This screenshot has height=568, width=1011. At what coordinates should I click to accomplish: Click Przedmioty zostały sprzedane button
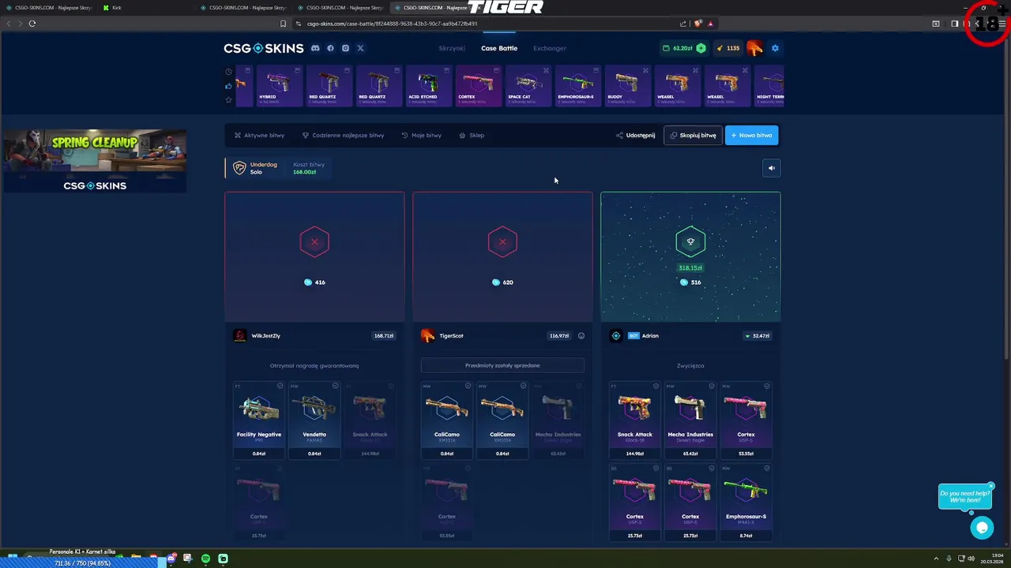point(502,365)
